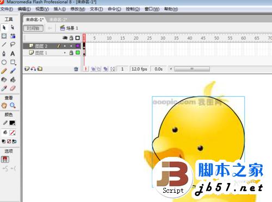
Task: Select the Zoom magnifier tool
Action: 13,105
